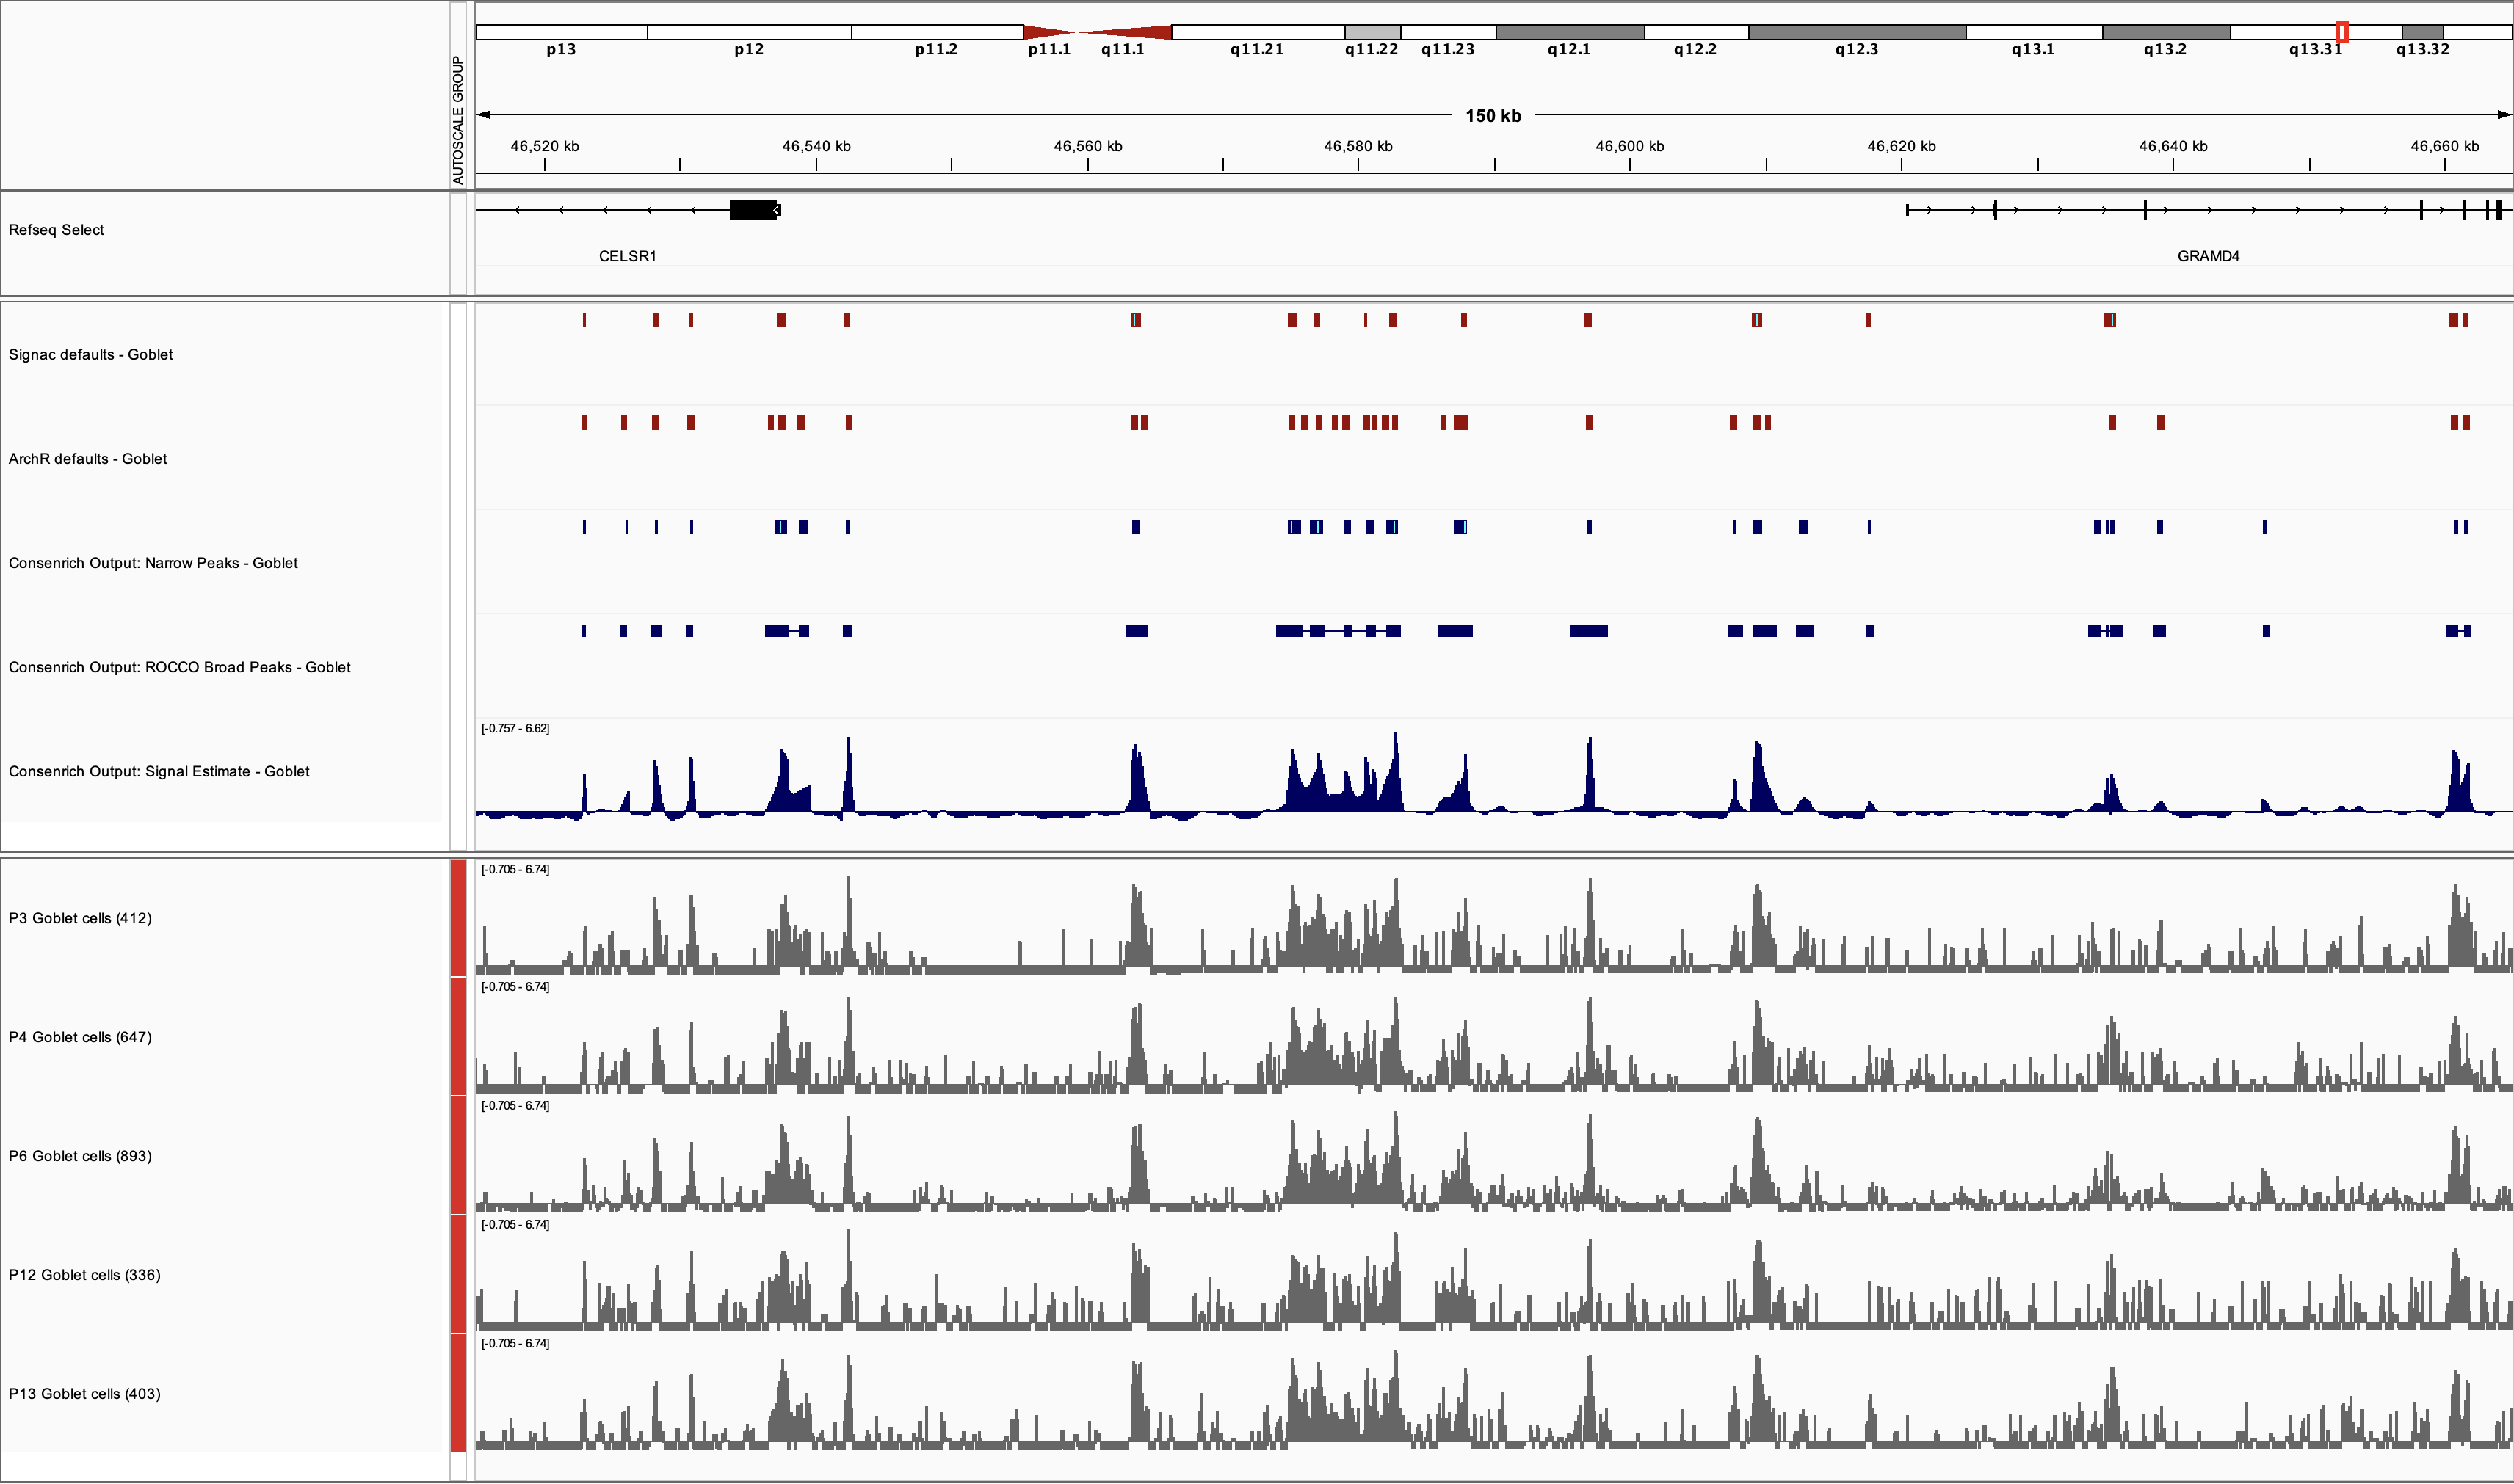The width and height of the screenshot is (2514, 1484).
Task: Click the q12.3 cytoband
Action: click(x=1857, y=32)
